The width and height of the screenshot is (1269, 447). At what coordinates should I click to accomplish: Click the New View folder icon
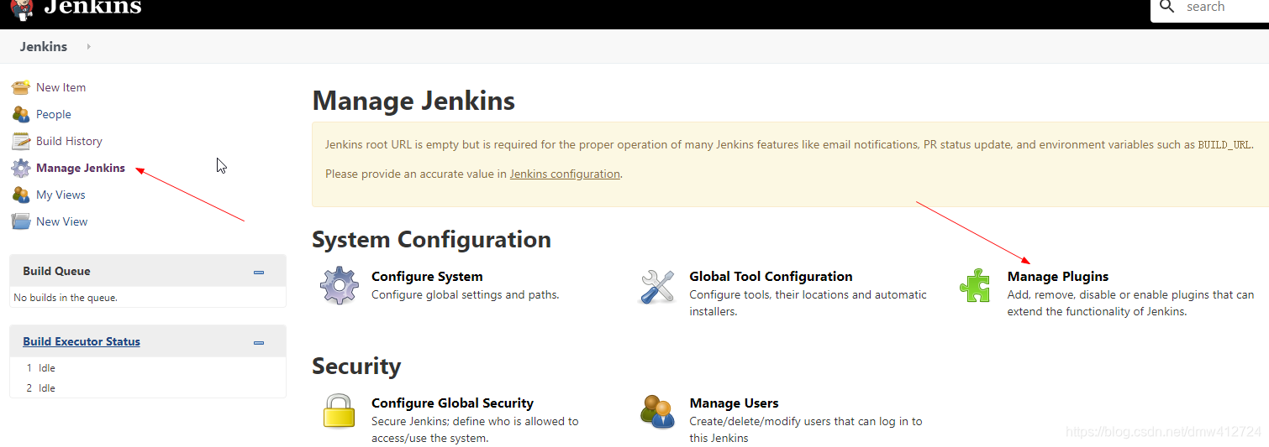coord(21,221)
